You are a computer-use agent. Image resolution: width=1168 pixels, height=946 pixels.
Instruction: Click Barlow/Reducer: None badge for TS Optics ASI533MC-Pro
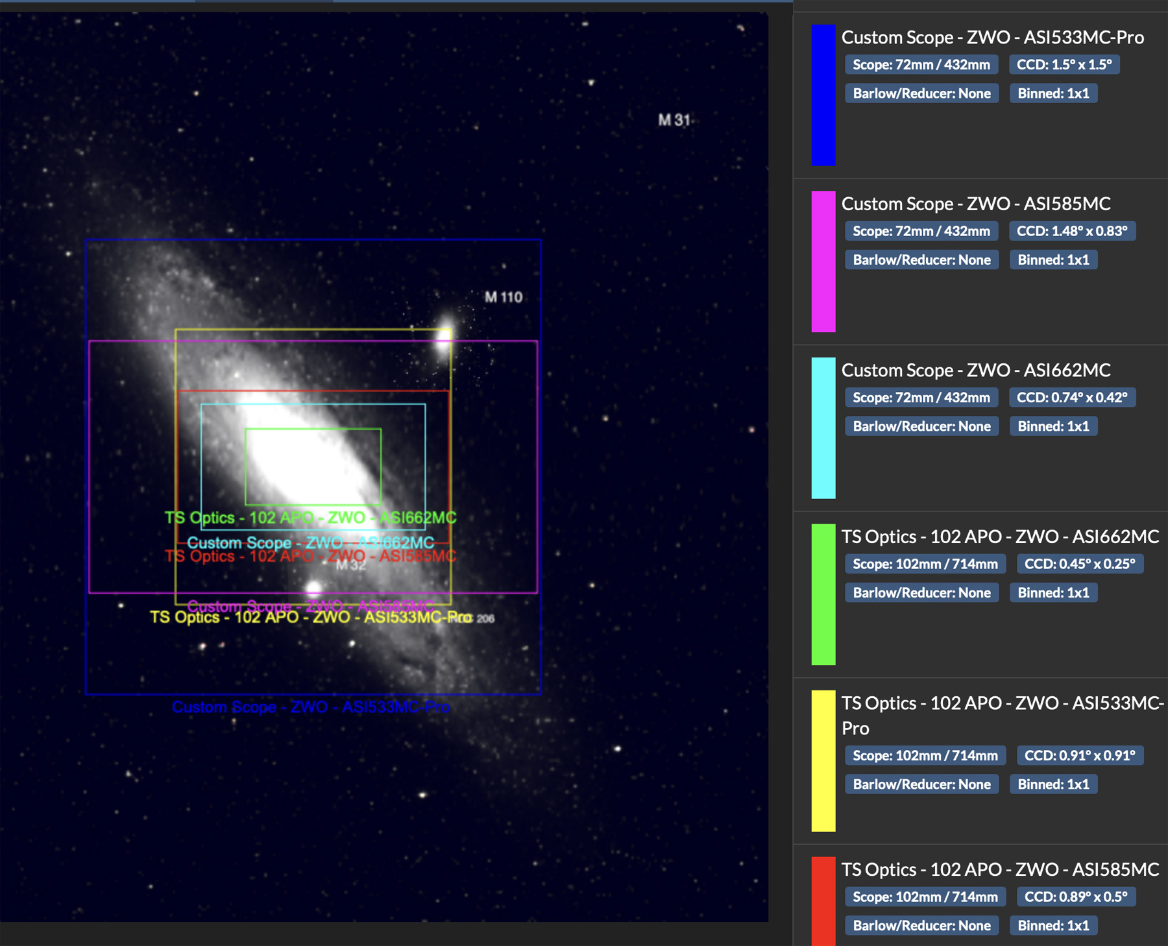[921, 784]
